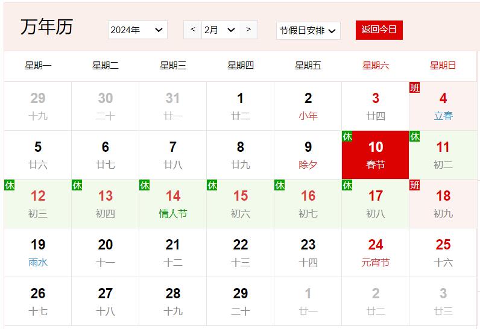The width and height of the screenshot is (480, 329).
Task: Click the 休 badge on February 11
Action: [415, 137]
